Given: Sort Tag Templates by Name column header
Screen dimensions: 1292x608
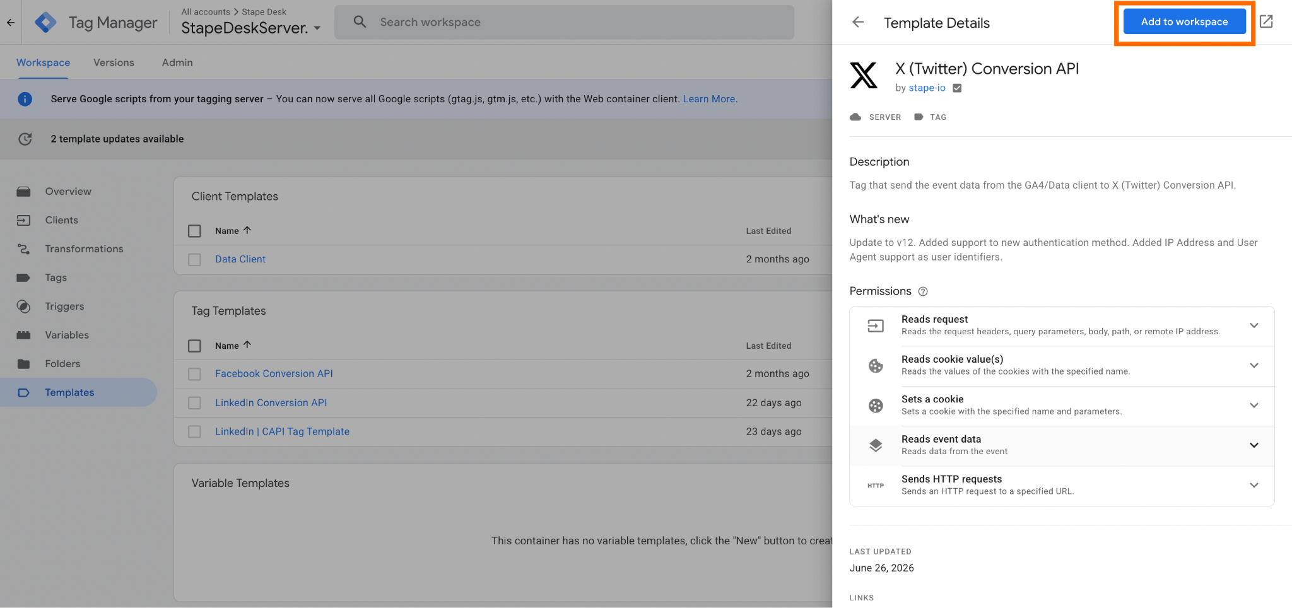Looking at the screenshot, I should tap(232, 346).
